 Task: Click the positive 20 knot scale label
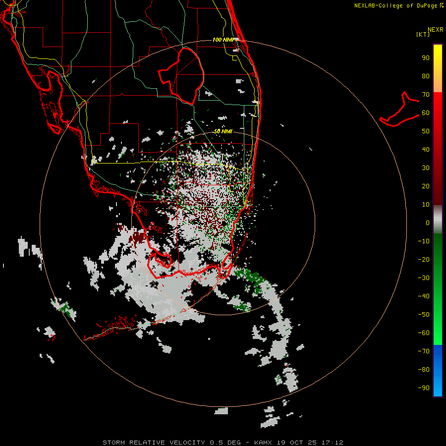(x=426, y=186)
